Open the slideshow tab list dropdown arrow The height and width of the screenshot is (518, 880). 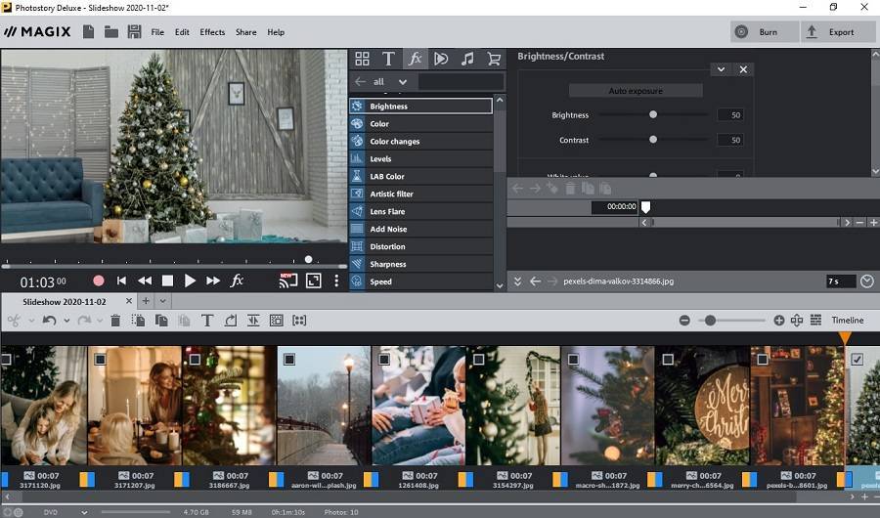coord(163,301)
